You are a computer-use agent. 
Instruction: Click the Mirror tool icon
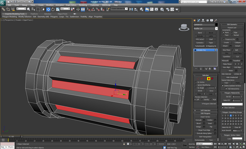(131, 9)
